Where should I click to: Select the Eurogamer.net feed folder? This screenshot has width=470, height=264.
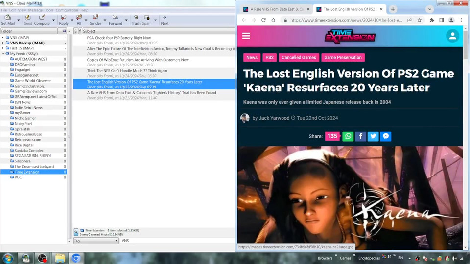click(x=26, y=75)
